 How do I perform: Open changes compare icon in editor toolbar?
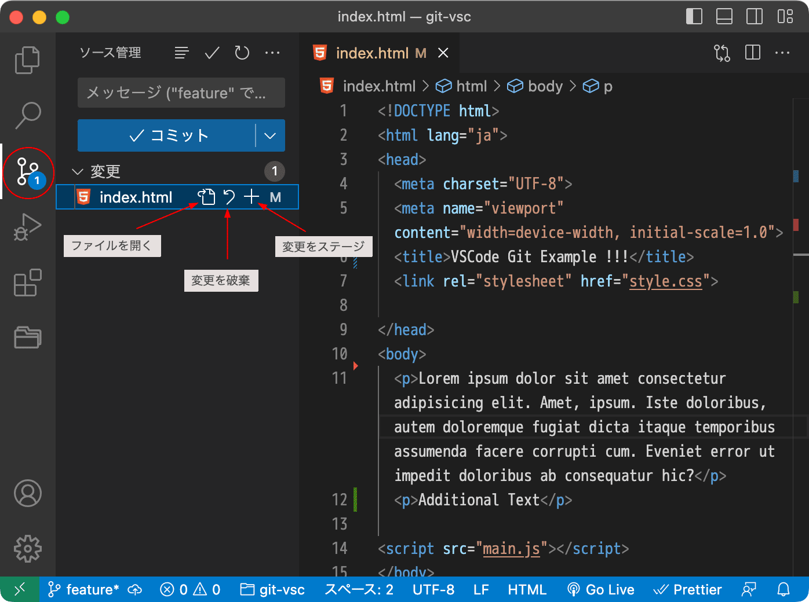722,53
